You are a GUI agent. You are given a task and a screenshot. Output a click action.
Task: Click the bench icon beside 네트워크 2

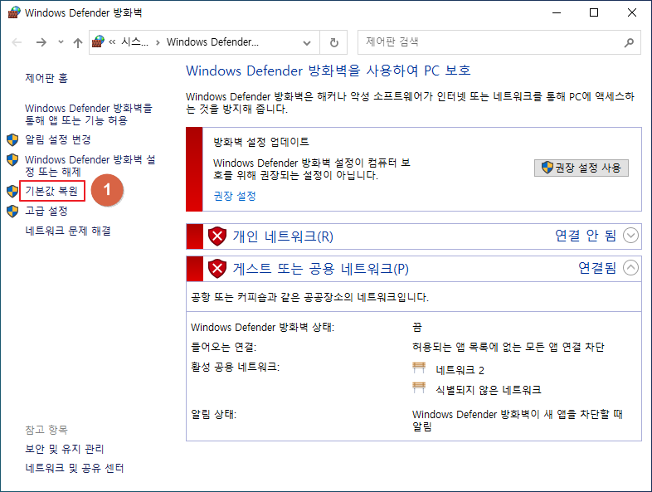click(419, 368)
